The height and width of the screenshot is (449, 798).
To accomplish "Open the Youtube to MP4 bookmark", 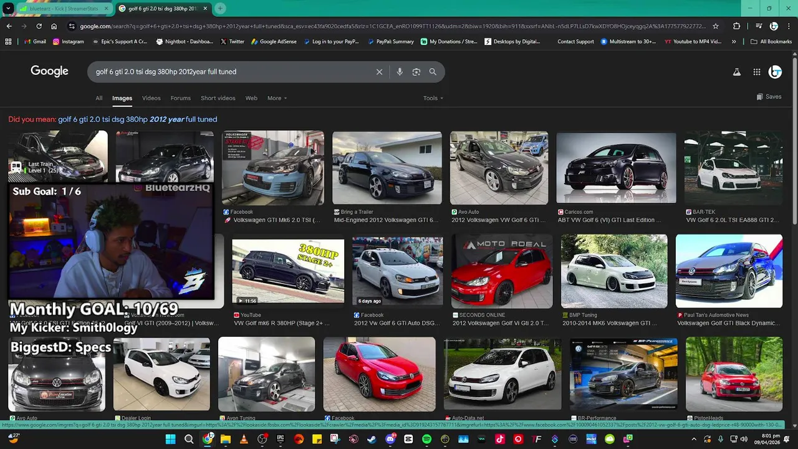I will [693, 42].
